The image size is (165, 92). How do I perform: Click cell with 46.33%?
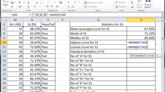click(32, 56)
